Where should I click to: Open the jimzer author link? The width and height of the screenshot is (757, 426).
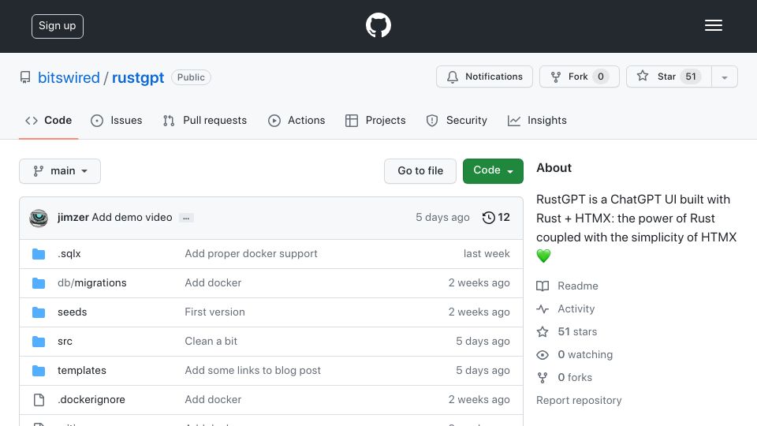tap(73, 218)
